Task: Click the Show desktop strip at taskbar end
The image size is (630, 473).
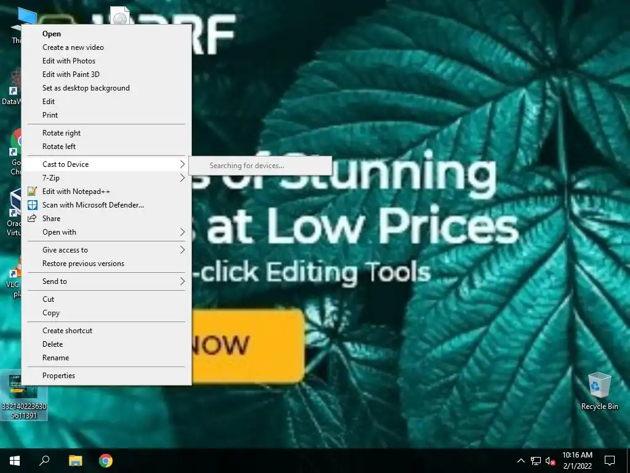Action: 628,461
